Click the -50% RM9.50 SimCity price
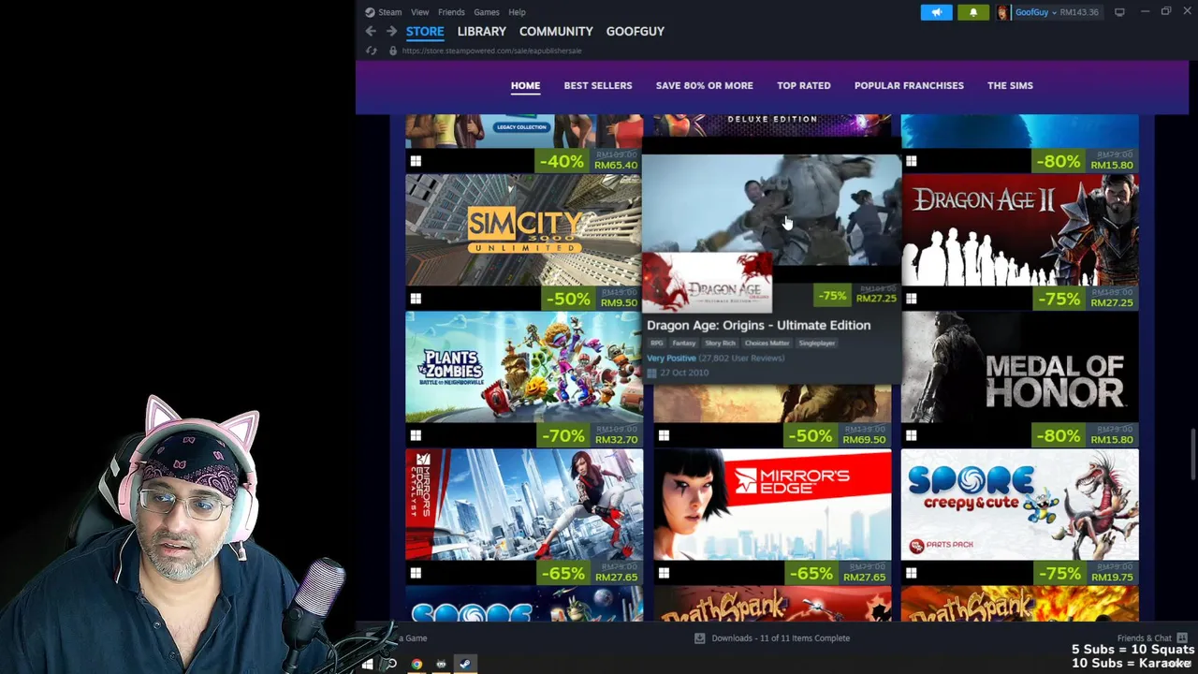This screenshot has width=1198, height=674. 591,299
